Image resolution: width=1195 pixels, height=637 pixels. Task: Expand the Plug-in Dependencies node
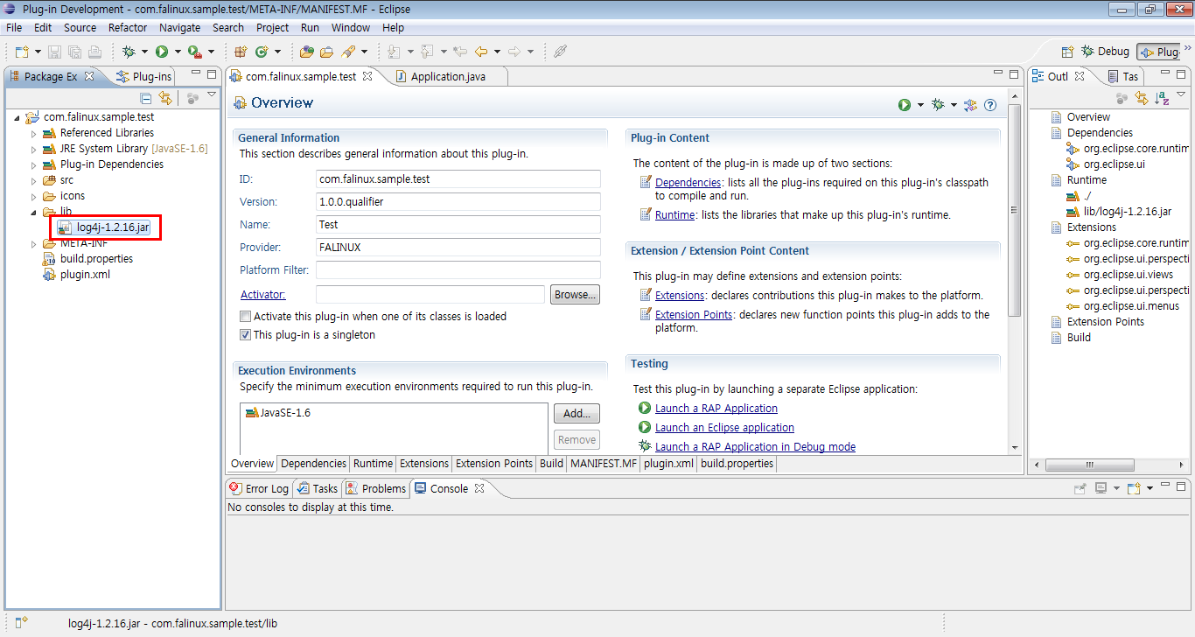34,164
